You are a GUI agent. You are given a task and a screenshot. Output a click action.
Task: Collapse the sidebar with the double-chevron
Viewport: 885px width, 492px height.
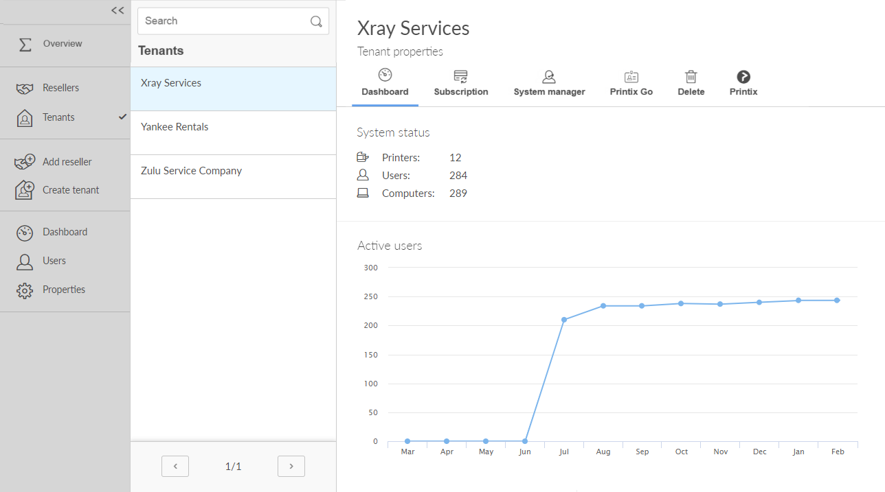tap(117, 10)
